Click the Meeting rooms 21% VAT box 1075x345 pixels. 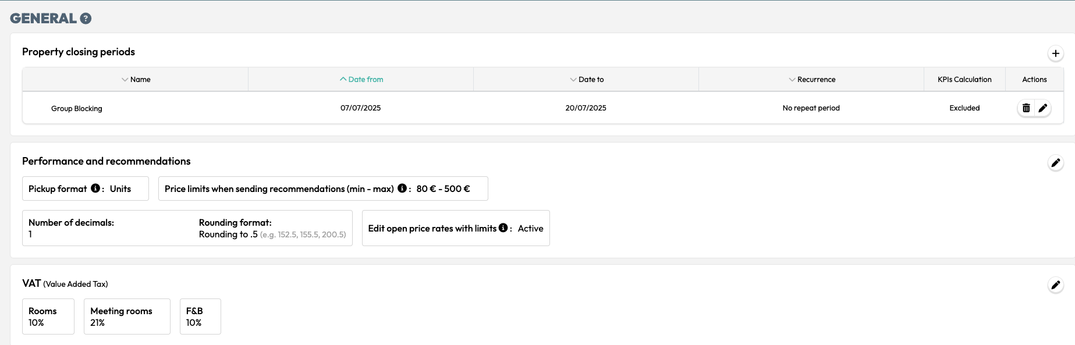pos(127,316)
